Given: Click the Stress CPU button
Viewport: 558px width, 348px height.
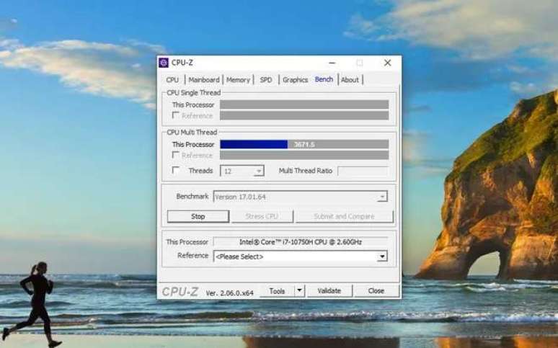Looking at the screenshot, I should 262,216.
